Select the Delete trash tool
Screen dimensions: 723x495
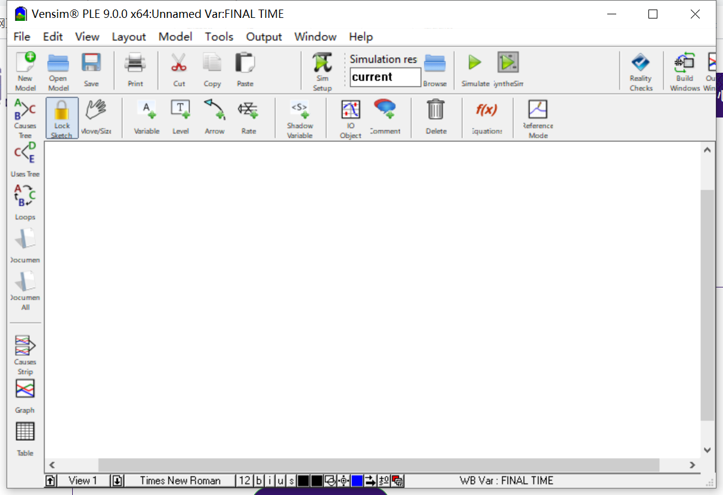pos(436,117)
